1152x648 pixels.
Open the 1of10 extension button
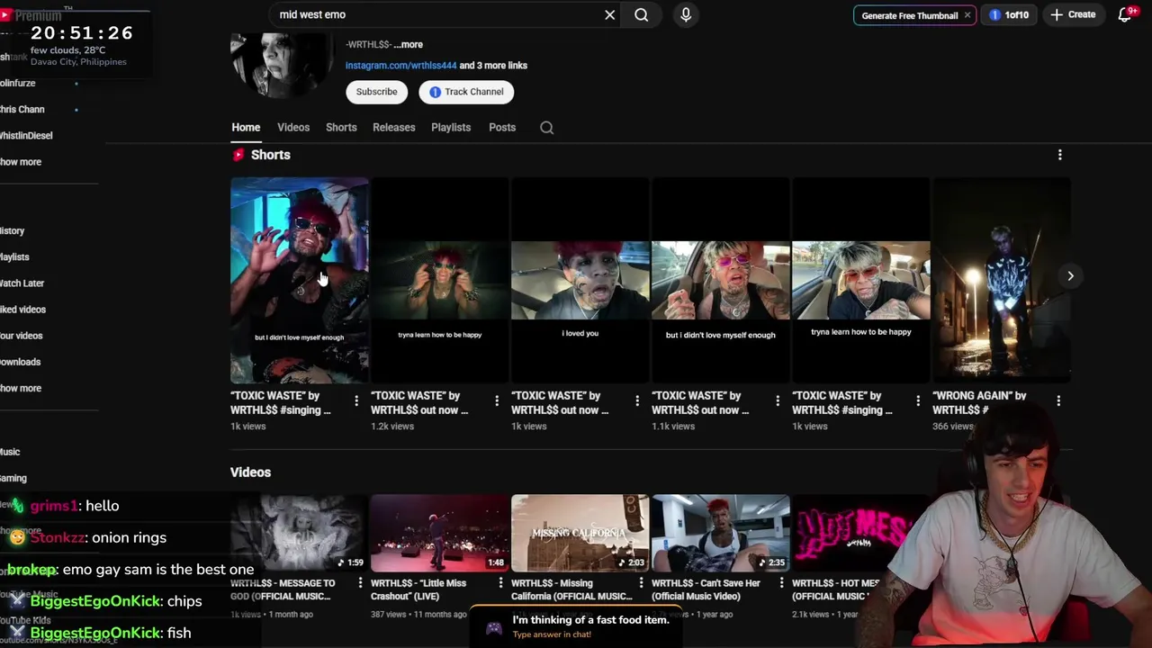1009,15
